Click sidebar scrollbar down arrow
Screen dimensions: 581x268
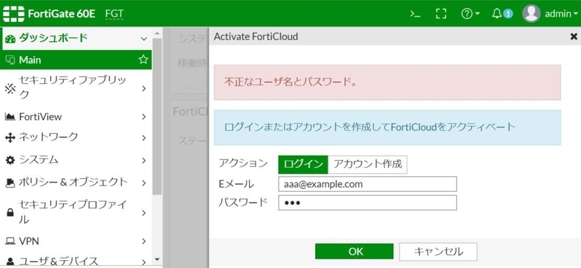pos(157,260)
